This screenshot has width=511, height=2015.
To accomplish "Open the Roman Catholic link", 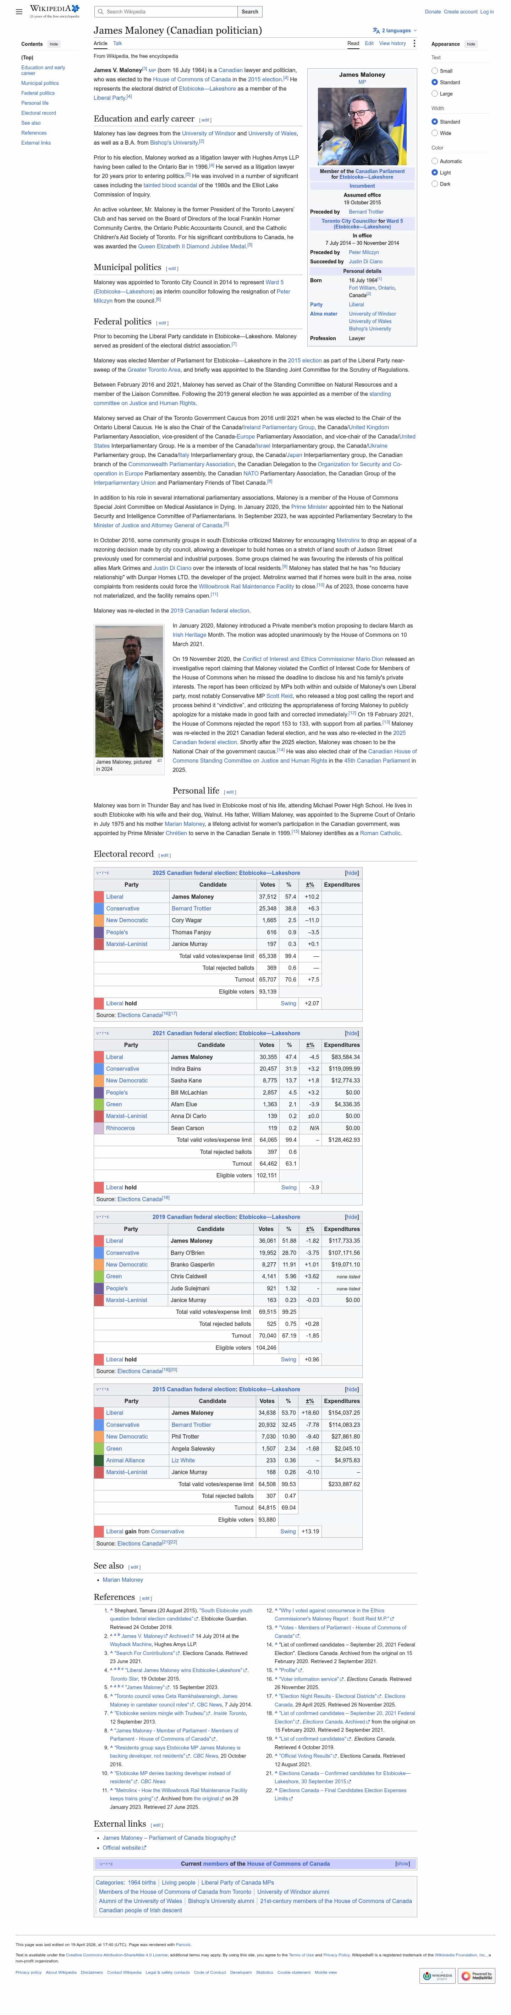I will 380,834.
